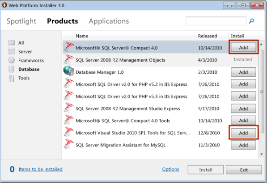Screen dimensions: 267x183
Task: Select the All category folder icon
Action: 12,42
